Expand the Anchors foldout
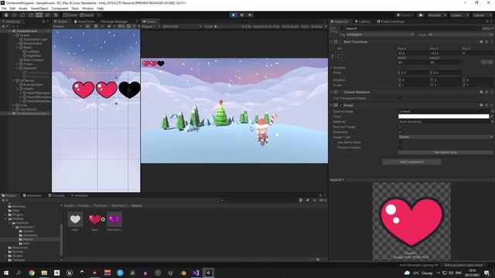The height and width of the screenshot is (278, 495). (x=331, y=67)
